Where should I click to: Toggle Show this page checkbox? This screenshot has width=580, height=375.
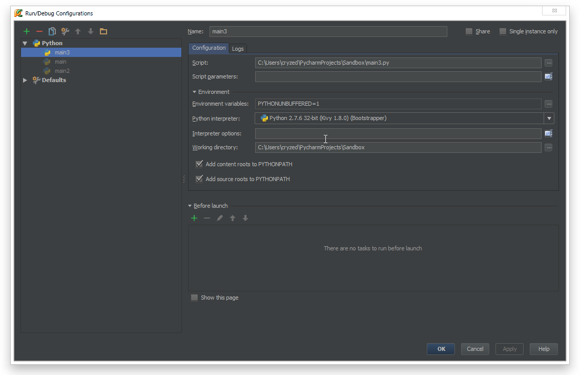click(x=194, y=298)
